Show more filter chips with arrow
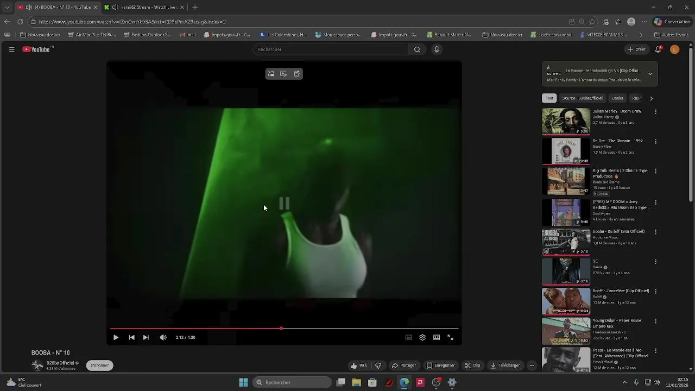 [x=651, y=98]
